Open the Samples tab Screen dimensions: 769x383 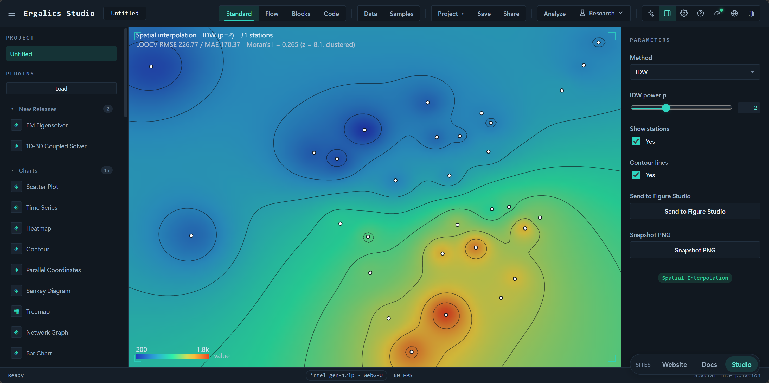[x=401, y=14]
